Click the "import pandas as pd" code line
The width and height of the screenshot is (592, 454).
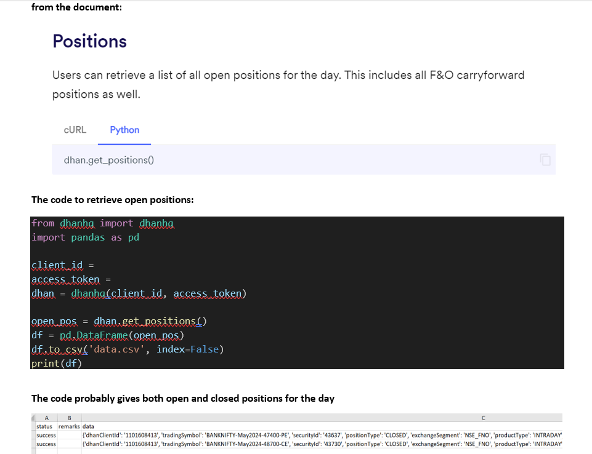pyautogui.click(x=86, y=237)
